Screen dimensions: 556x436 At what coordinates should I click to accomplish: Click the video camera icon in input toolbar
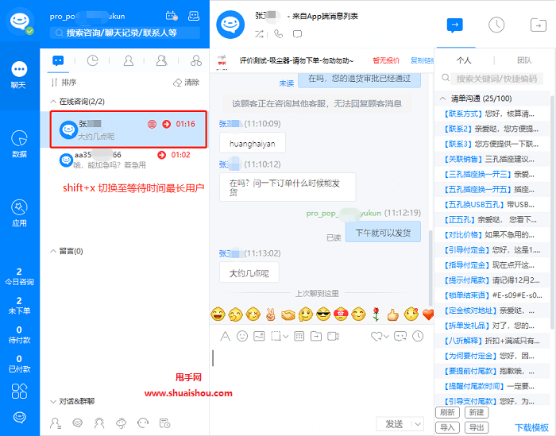[x=333, y=336]
